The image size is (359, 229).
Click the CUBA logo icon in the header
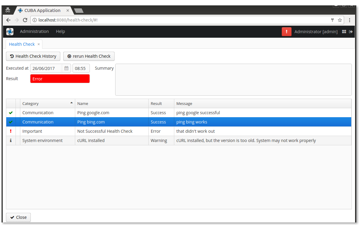pos(10,32)
